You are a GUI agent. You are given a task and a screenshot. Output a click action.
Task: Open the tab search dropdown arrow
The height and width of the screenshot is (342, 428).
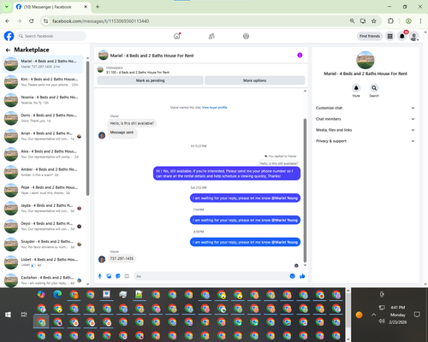[6, 7]
